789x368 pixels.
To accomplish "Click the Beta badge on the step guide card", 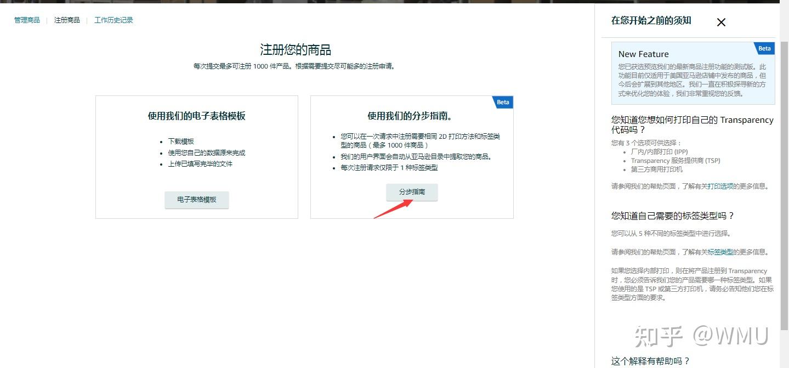I will pyautogui.click(x=502, y=101).
